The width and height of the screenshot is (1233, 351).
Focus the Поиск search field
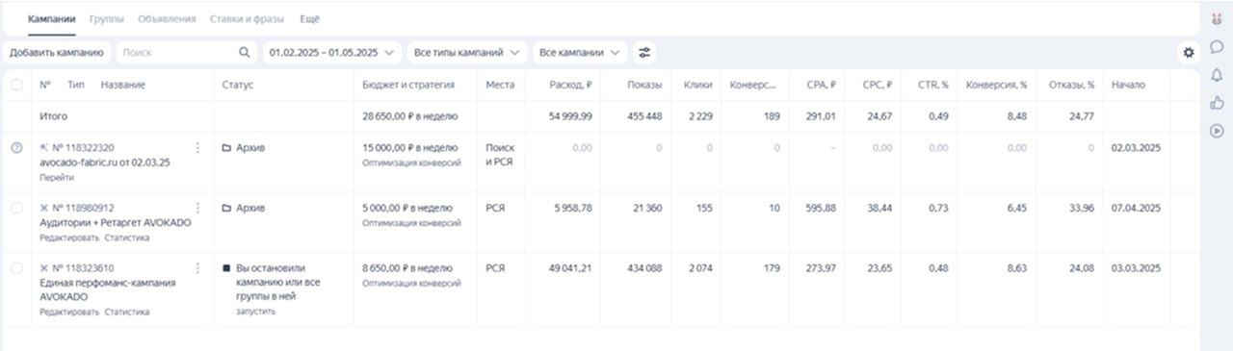pyautogui.click(x=178, y=52)
